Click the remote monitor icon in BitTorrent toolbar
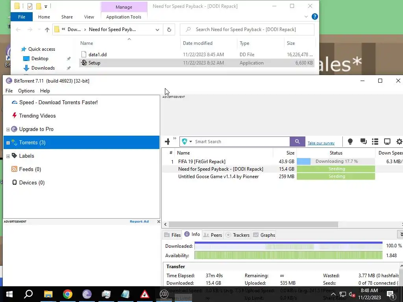Screen dimensions: 403x302 [387, 142]
